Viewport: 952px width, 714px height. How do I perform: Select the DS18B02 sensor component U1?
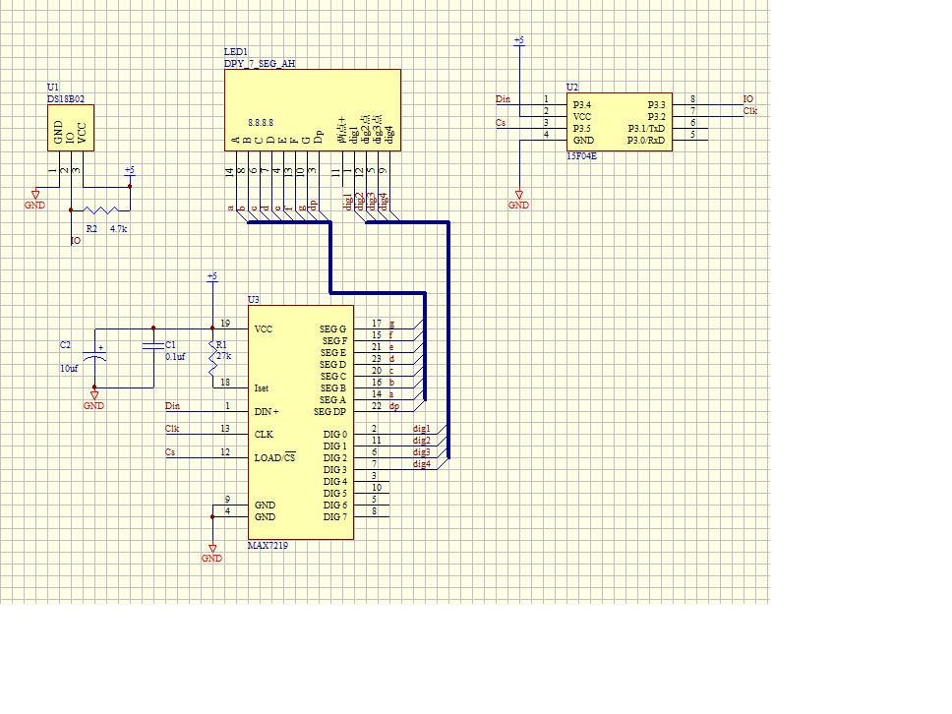[71, 128]
